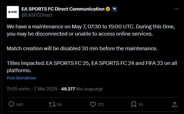Bookmark the post with the bookmark icon
This screenshot has height=114, width=184.
tap(134, 104)
